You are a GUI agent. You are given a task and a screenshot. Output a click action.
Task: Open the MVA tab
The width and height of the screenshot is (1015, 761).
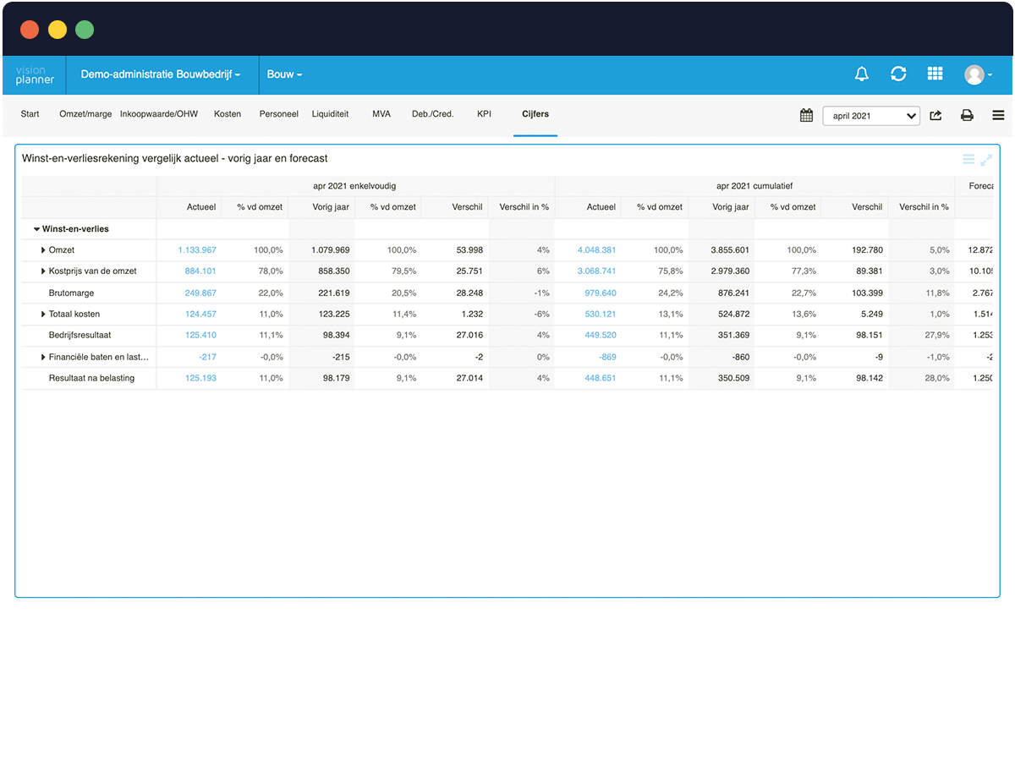381,113
